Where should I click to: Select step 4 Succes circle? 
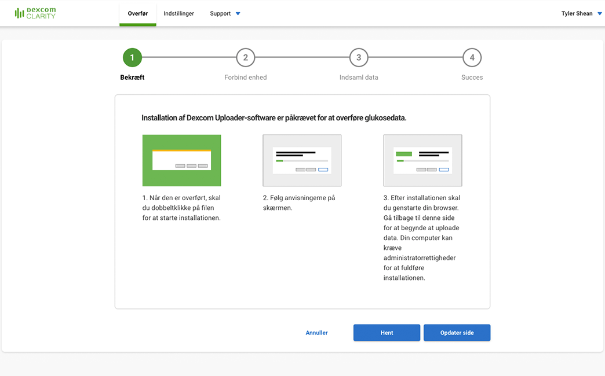pyautogui.click(x=472, y=57)
